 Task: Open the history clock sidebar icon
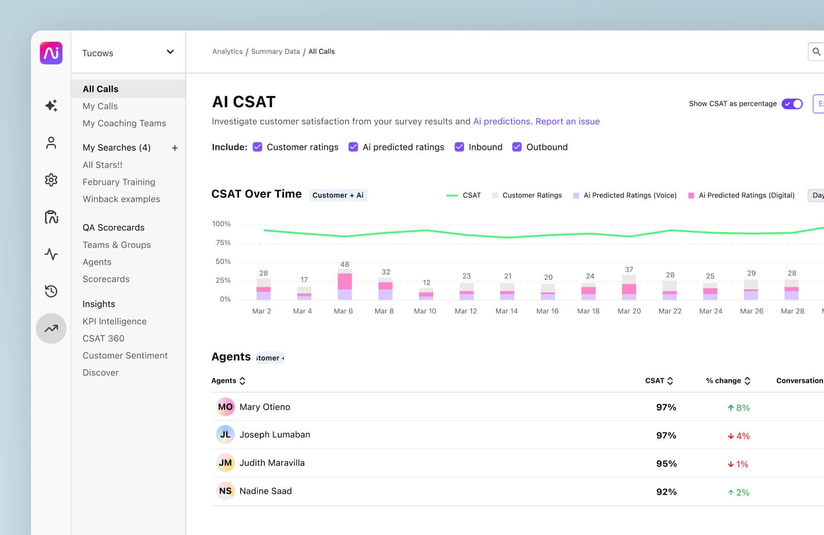coord(51,291)
